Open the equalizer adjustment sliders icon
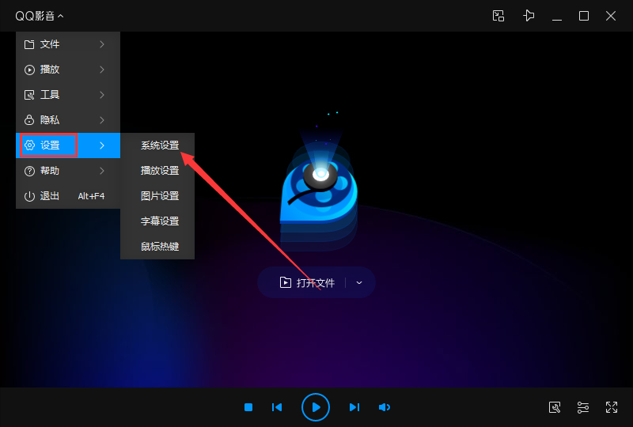The width and height of the screenshot is (633, 427). (583, 407)
